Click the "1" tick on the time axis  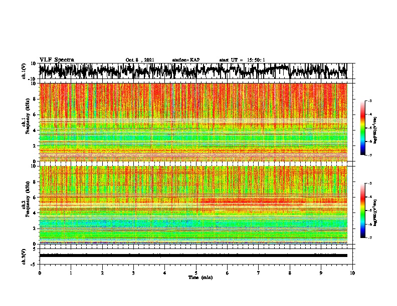pos(71,273)
